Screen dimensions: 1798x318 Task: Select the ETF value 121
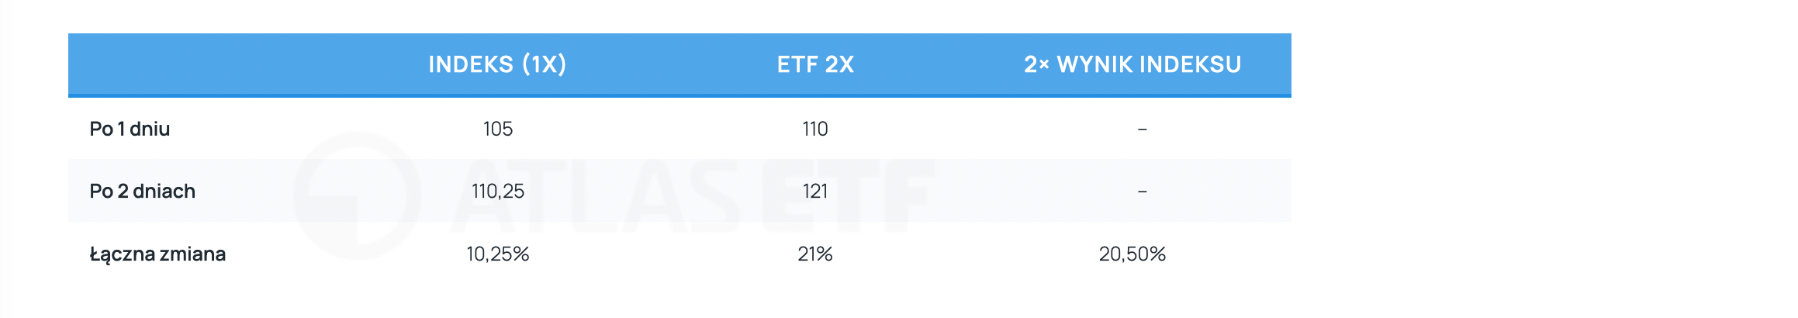(815, 192)
